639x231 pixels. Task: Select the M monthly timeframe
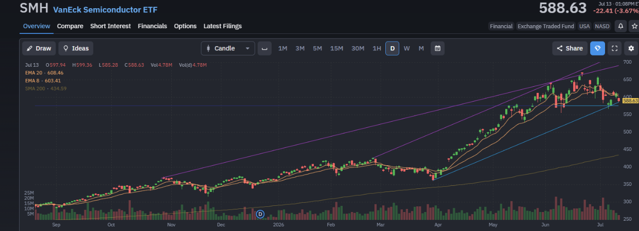click(x=421, y=48)
